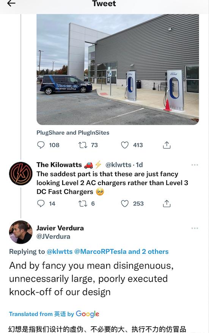209x333 pixels.
Task: Open @JVerdura handle profile
Action: pos(53,236)
